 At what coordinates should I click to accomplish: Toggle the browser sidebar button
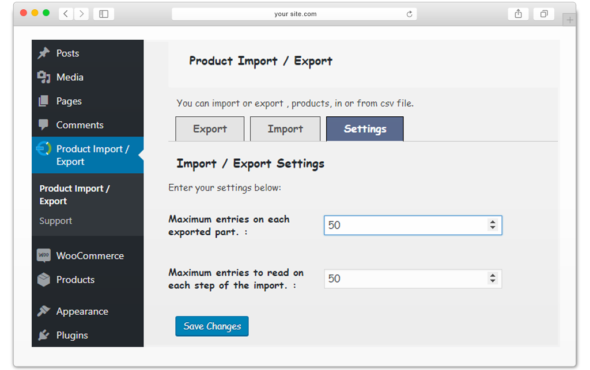click(x=104, y=14)
